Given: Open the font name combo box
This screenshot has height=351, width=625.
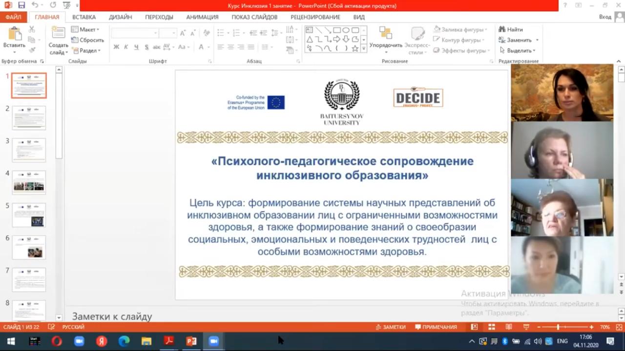Looking at the screenshot, I should tap(135, 33).
